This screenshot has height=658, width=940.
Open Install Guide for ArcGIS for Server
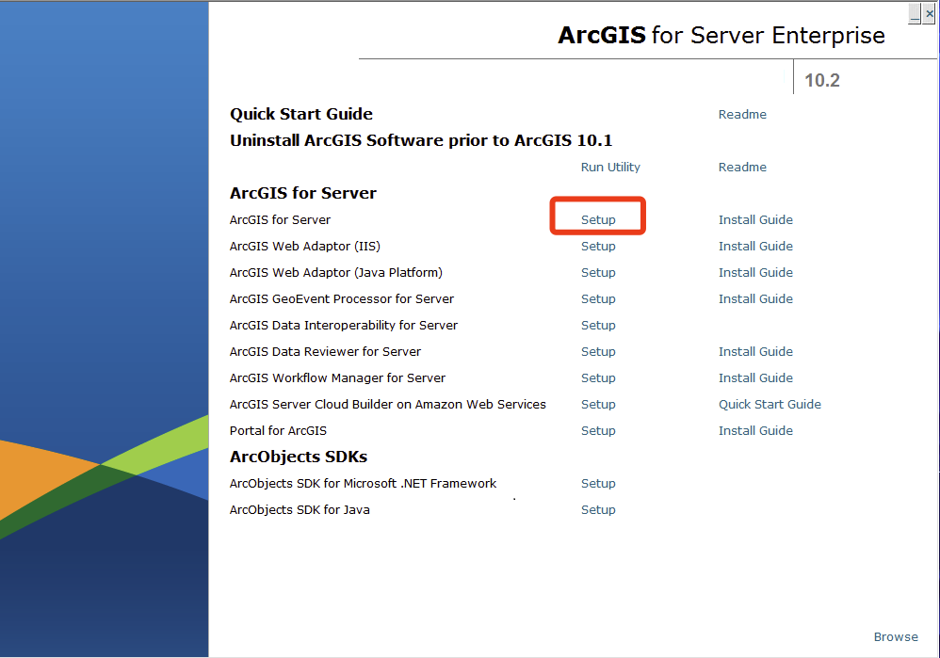tap(755, 220)
